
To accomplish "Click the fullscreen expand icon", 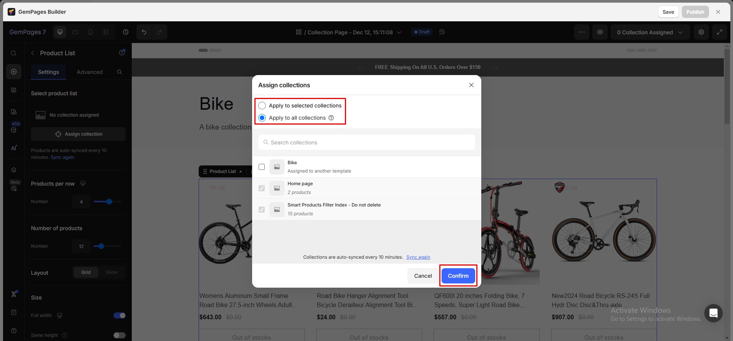I will (720, 32).
